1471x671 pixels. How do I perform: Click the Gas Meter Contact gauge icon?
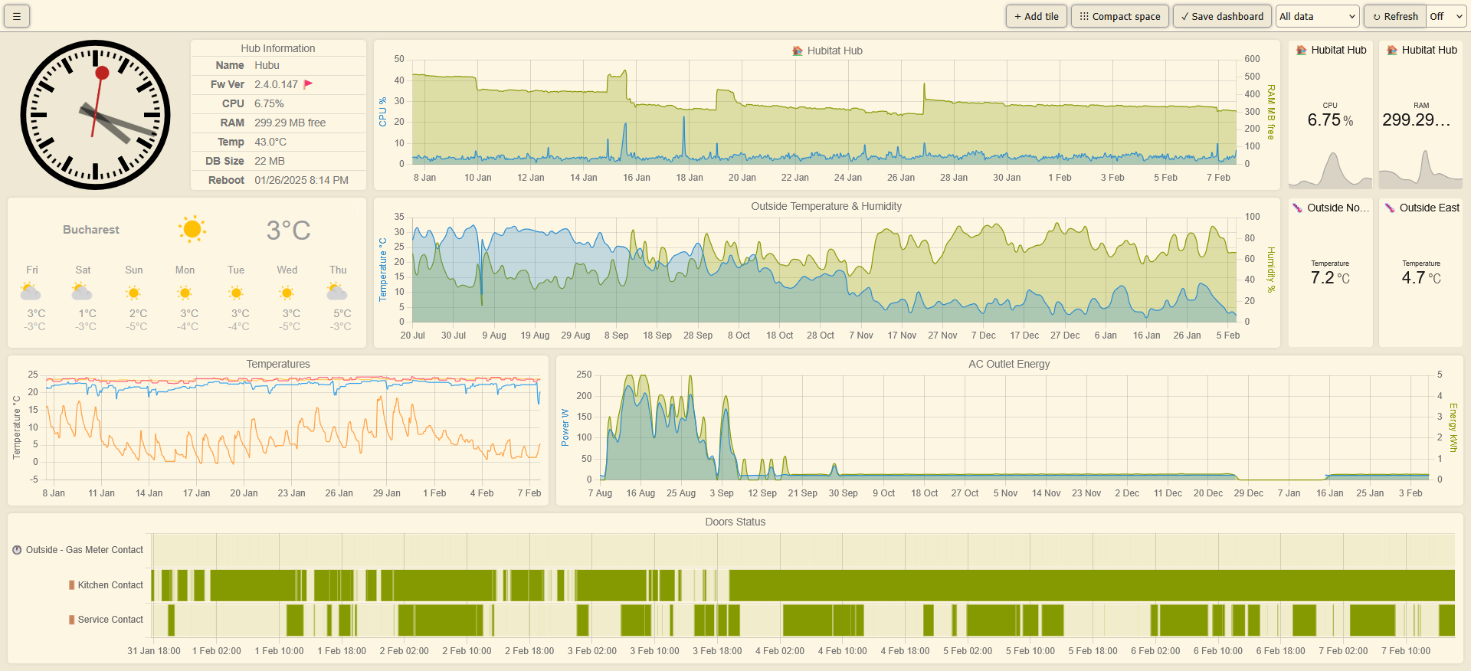(x=17, y=550)
